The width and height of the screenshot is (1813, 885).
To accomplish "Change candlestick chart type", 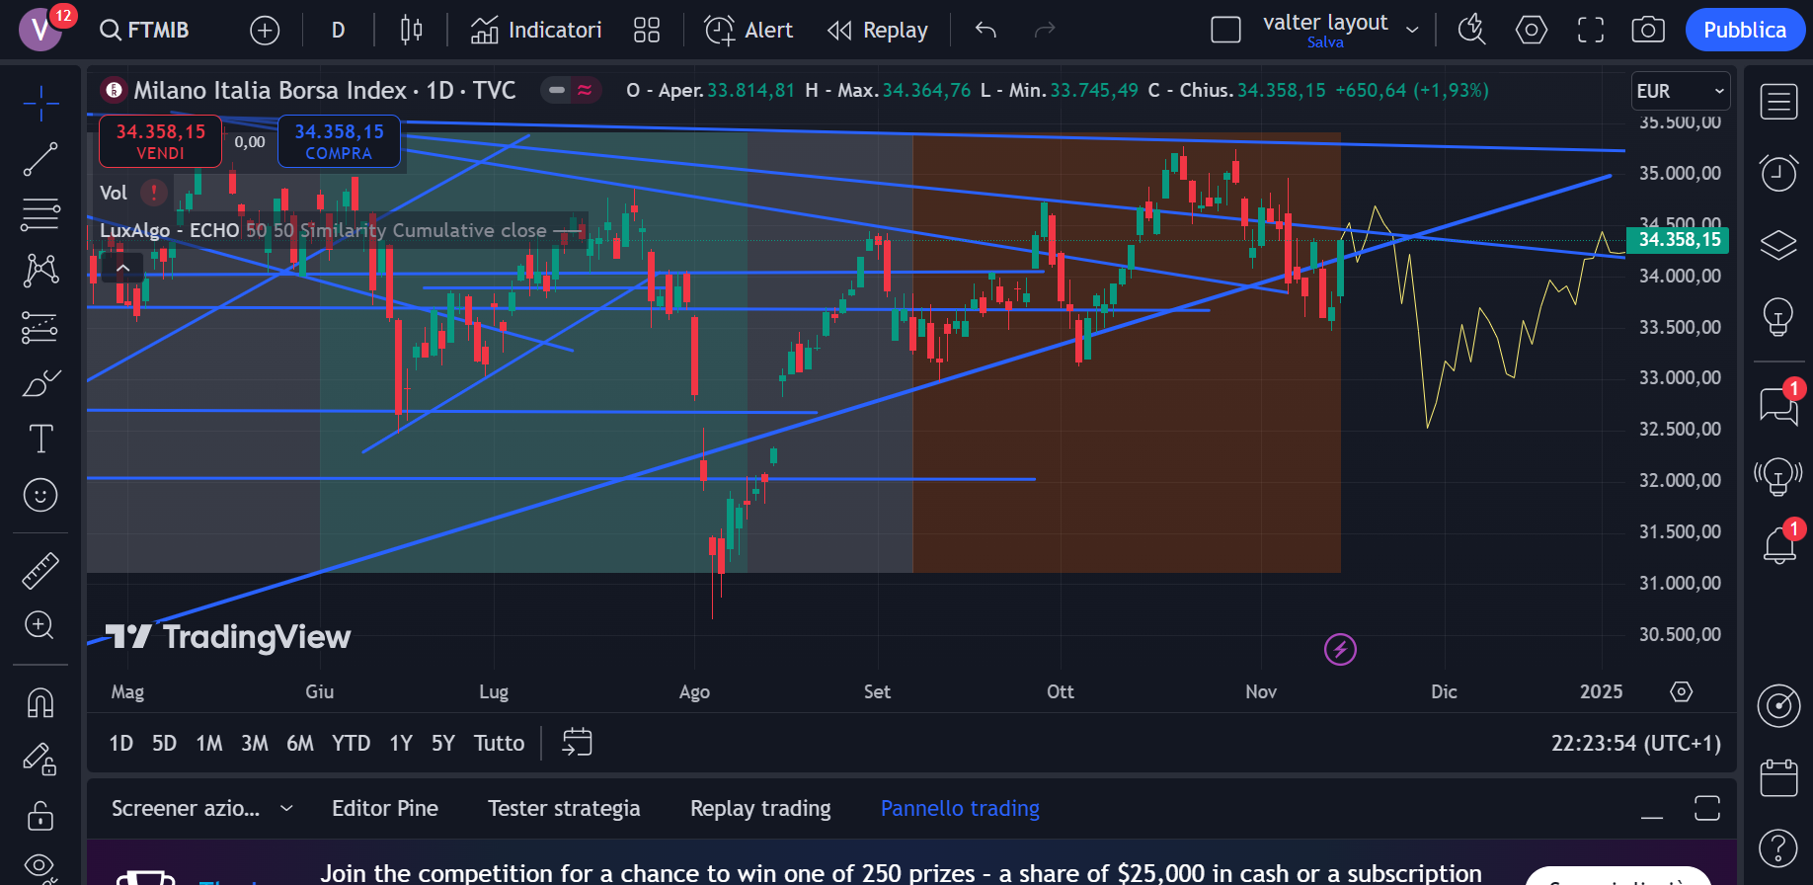I will click(x=411, y=31).
